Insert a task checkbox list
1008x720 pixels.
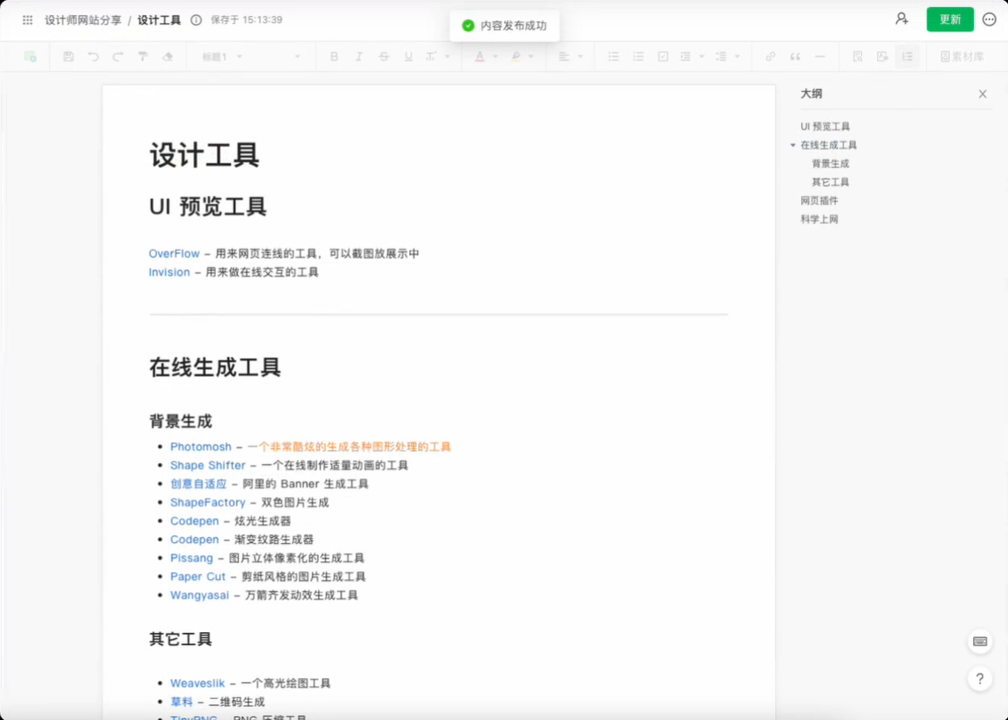point(663,56)
